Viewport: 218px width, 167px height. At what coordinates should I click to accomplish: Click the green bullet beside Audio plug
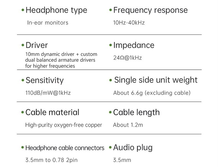[111, 148]
